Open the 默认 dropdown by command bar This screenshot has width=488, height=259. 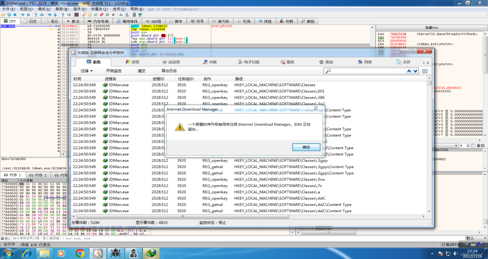(x=476, y=238)
